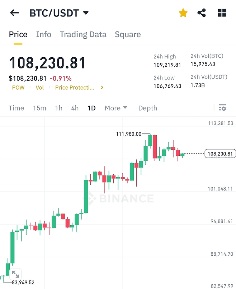The width and height of the screenshot is (236, 289).
Task: Switch chart to 4h interval
Action: point(75,108)
